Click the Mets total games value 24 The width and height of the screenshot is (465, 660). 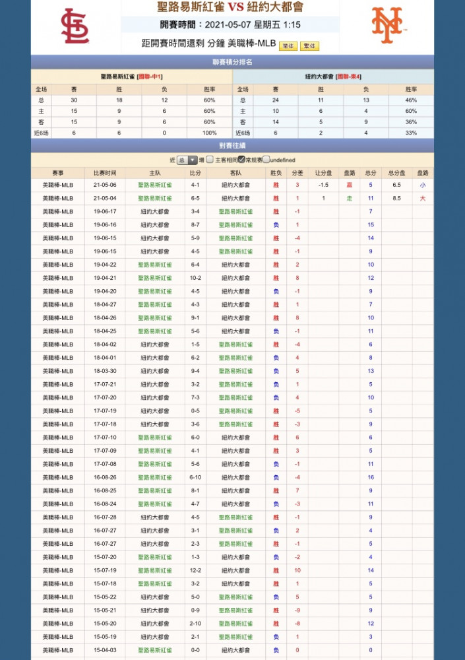(x=276, y=100)
